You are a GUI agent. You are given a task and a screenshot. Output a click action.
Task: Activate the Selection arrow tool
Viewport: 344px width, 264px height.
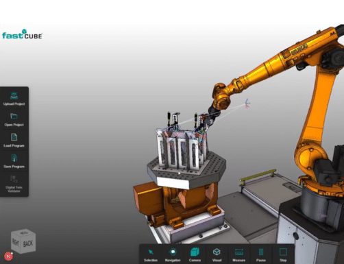[x=151, y=252]
